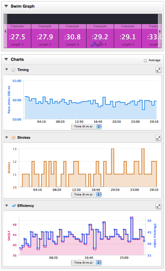This screenshot has height=271, width=165.
Task: Expand the Efficiency chart to full size
Action: [x=158, y=206]
